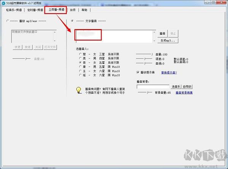Adjust the 音量:100 volume slider

(x=144, y=54)
